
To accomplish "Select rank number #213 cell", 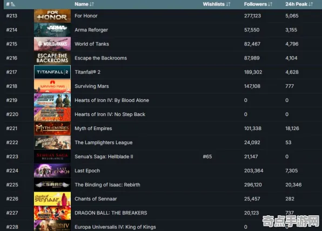I will click(x=12, y=16).
